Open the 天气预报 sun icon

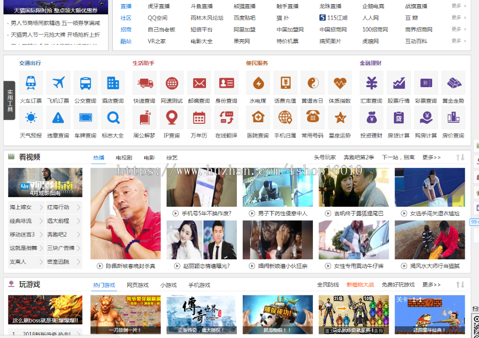[31, 117]
